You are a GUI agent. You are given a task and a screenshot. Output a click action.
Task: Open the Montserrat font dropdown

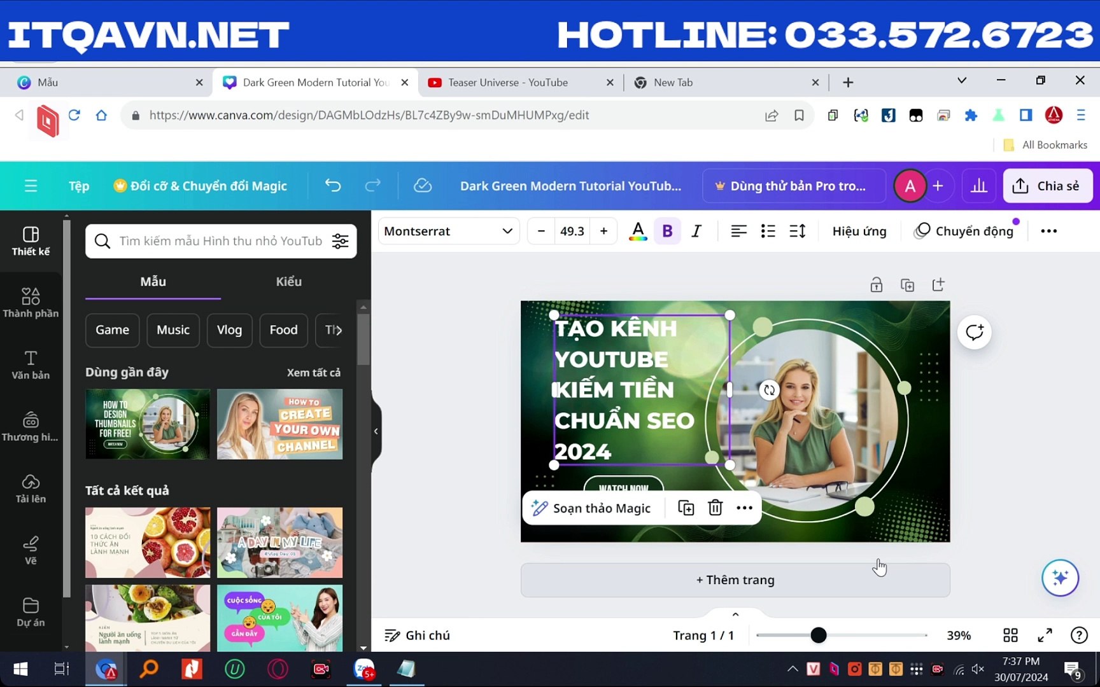click(x=448, y=230)
